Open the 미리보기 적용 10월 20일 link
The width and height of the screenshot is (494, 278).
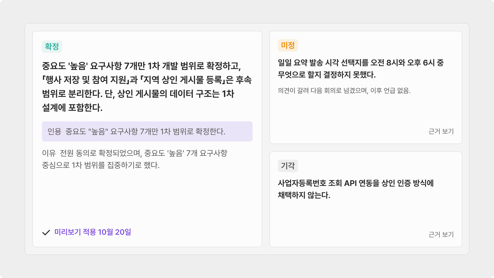click(x=93, y=232)
